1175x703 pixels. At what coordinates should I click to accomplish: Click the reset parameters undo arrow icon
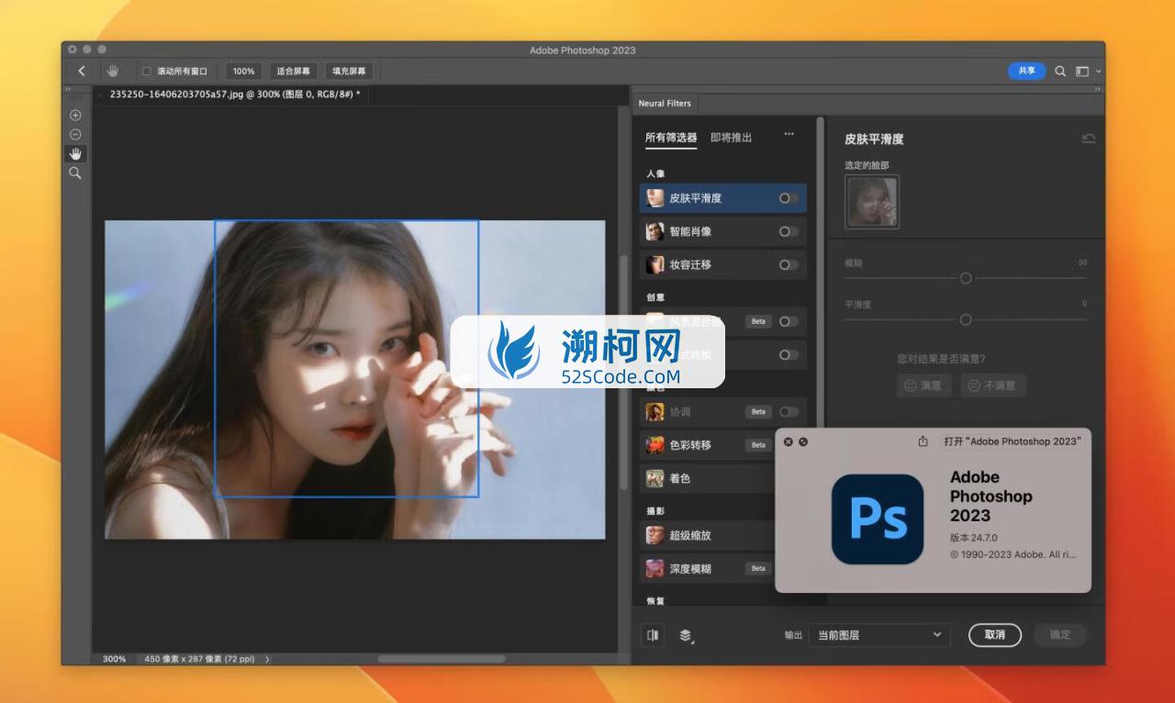click(1089, 139)
